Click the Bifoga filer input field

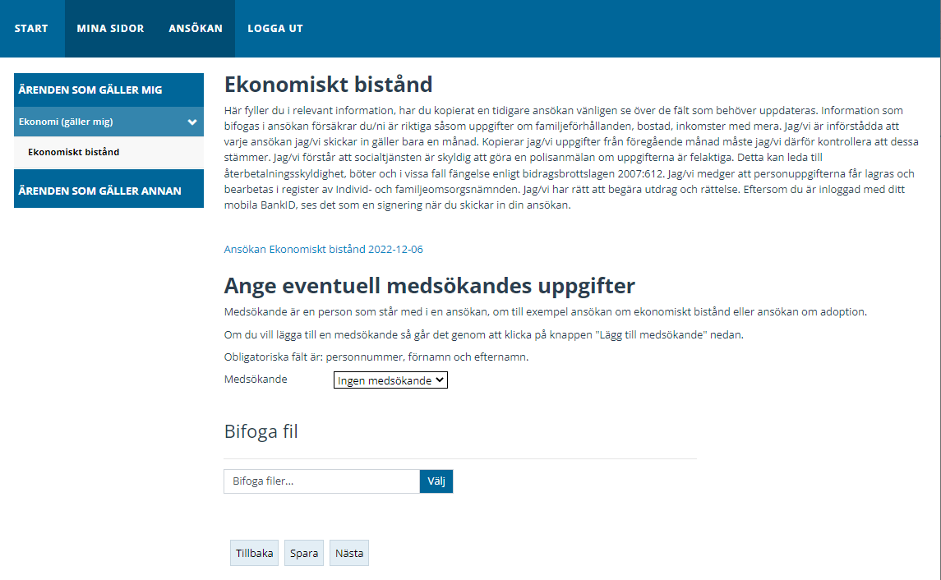pyautogui.click(x=321, y=481)
